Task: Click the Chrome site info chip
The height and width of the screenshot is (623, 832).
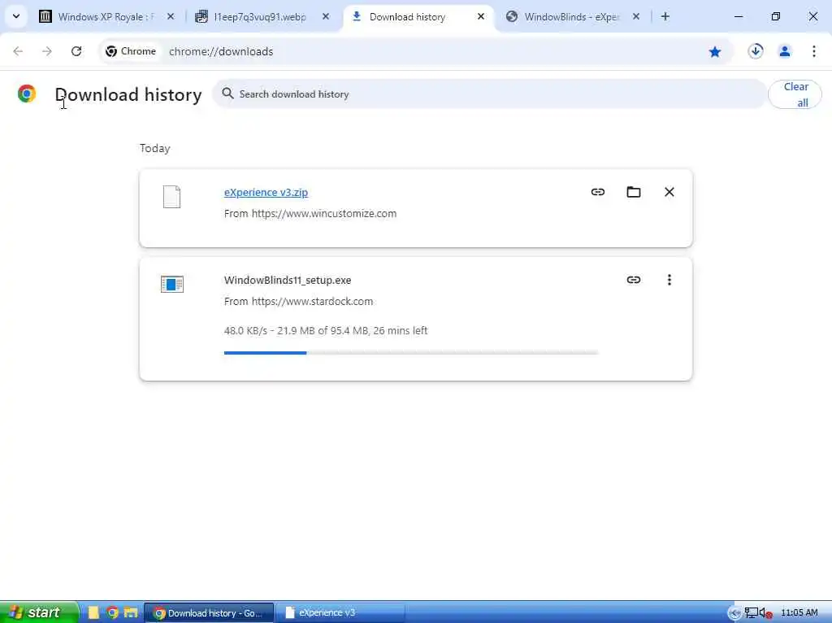Action: [x=131, y=51]
